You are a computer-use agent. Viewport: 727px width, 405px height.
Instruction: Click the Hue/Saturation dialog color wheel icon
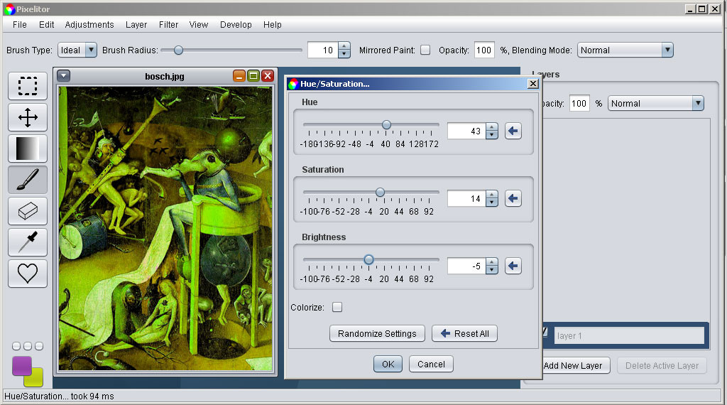pos(293,84)
